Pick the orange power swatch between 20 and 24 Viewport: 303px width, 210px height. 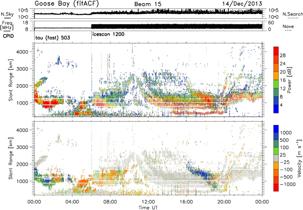(x=276, y=68)
